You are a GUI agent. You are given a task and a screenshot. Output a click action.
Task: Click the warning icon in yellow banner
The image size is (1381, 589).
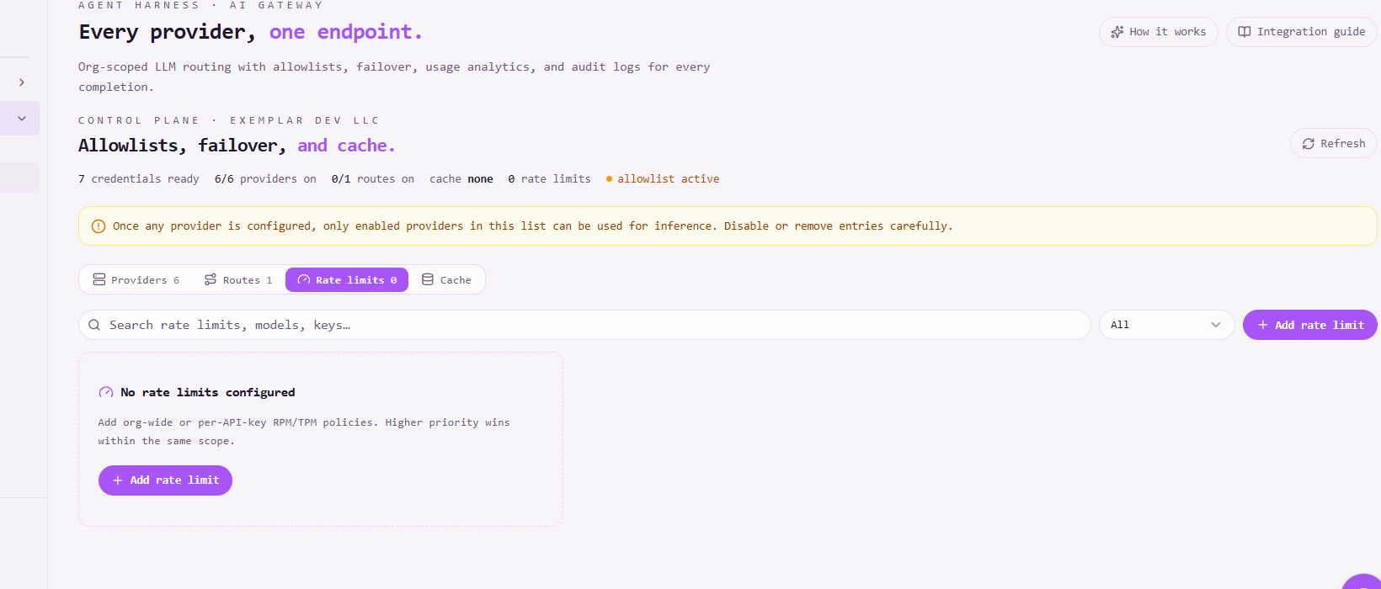tap(99, 226)
